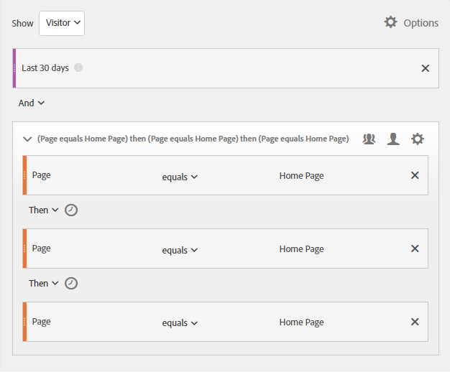The image size is (450, 372).
Task: Click the clock icon after second Then
Action: pyautogui.click(x=71, y=284)
